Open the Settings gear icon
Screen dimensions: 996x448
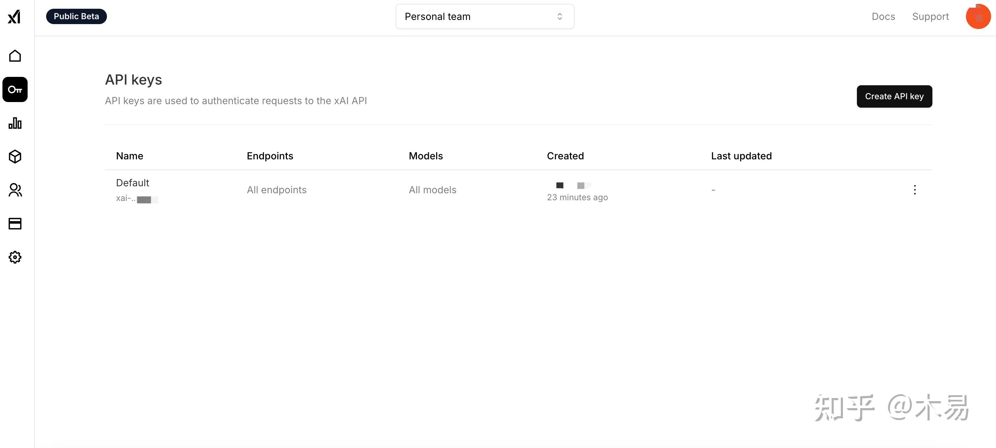15,257
